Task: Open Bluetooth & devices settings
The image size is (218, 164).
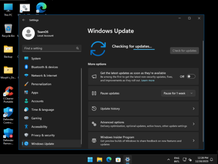Action: 51,67
